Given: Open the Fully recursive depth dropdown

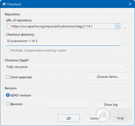Looking at the screenshot, I should click(67, 67).
